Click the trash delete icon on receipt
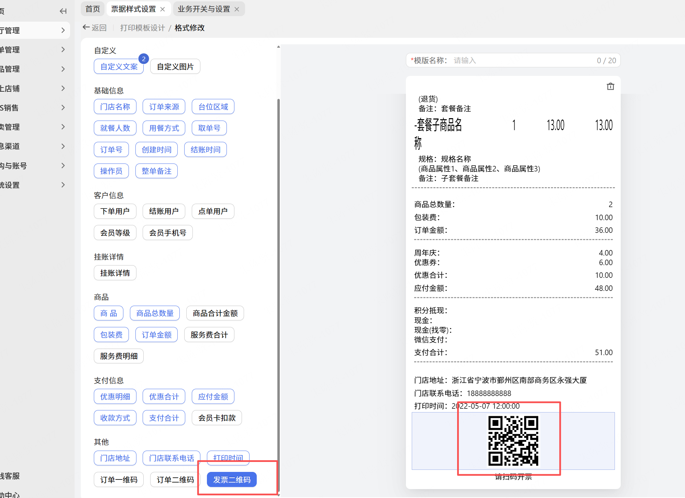Screen dimensions: 685x498 coord(610,87)
